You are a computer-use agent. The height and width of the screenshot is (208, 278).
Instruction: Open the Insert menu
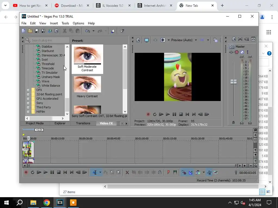pos(54,23)
